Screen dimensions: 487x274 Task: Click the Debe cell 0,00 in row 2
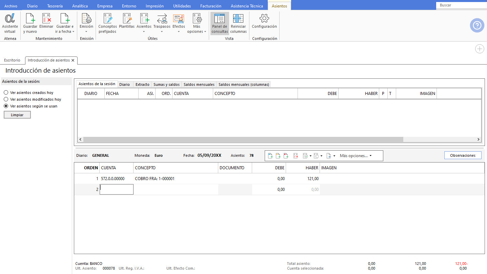[x=269, y=190]
